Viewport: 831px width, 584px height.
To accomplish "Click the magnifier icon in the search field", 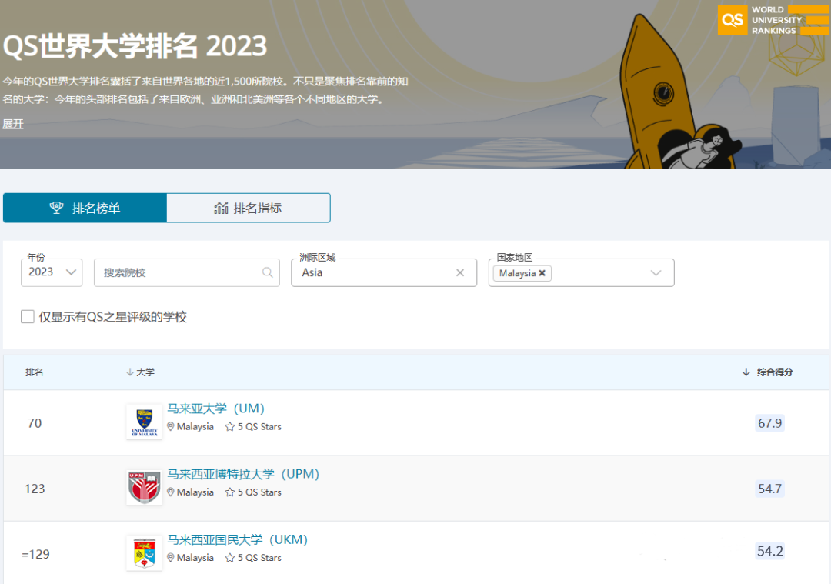I will [267, 272].
